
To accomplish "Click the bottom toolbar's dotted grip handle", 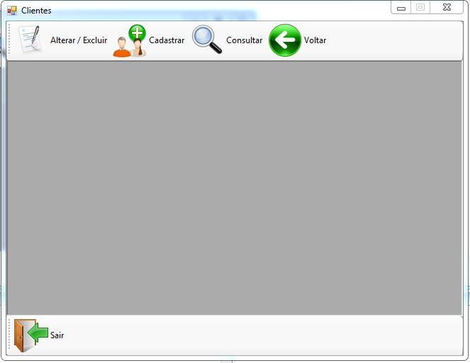I will click(10, 335).
